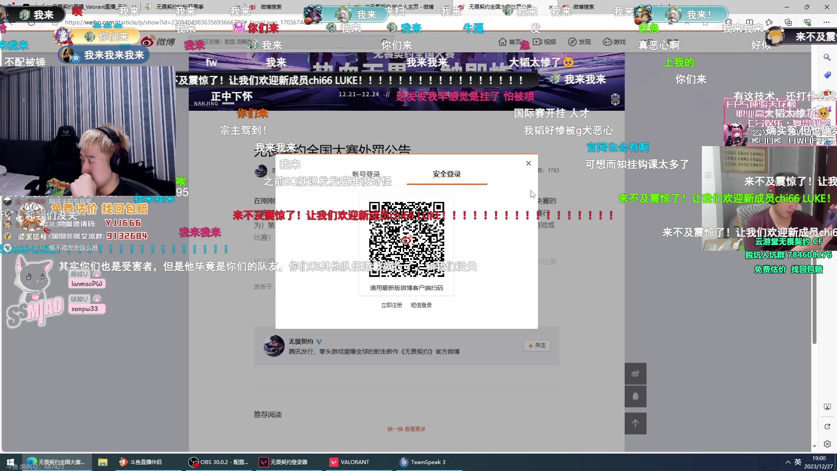The image size is (837, 471).
Task: Open Weibo 发现 discover nav item
Action: point(579,42)
